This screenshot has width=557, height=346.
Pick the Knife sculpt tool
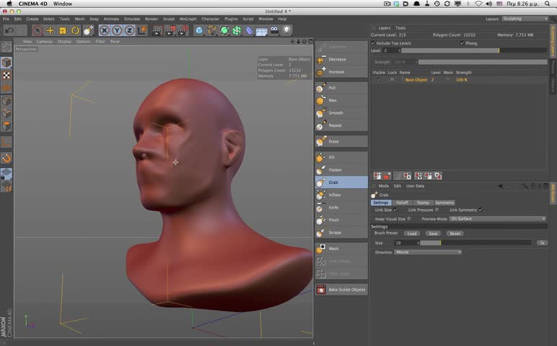point(333,208)
